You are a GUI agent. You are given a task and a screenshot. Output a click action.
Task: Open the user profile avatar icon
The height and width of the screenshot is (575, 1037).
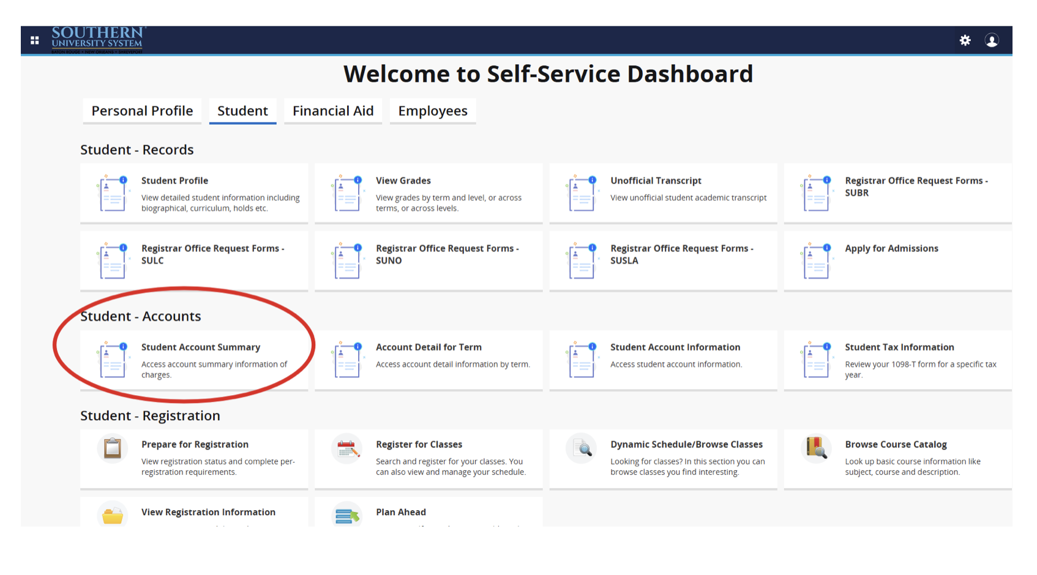pyautogui.click(x=991, y=40)
